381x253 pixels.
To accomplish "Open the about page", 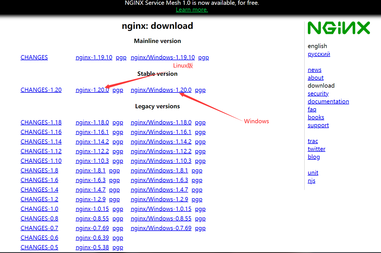I will 315,78.
